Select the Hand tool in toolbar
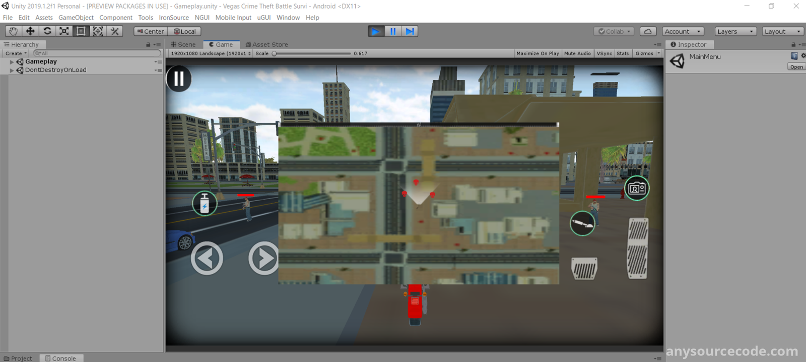The width and height of the screenshot is (806, 362). coord(13,31)
